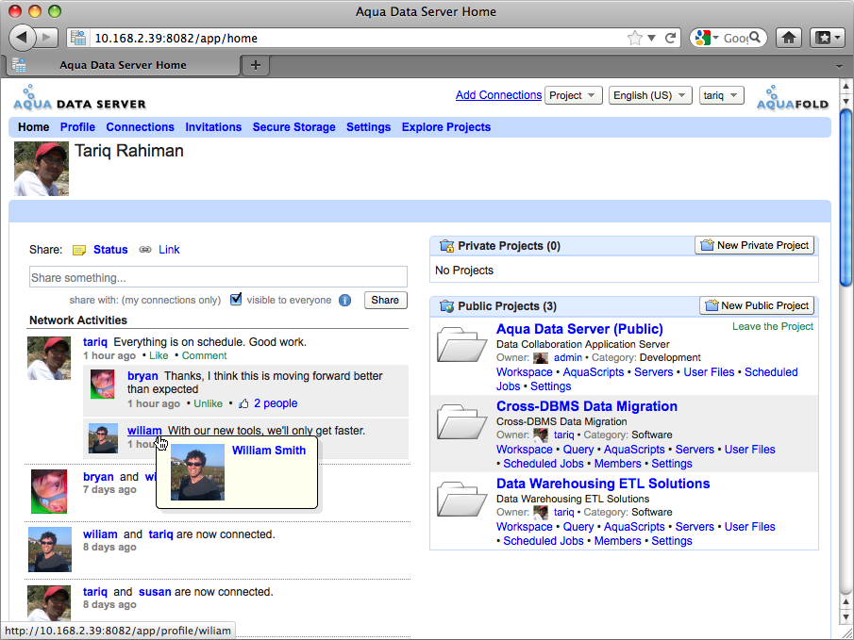Open the Explore Projects menu item
The image size is (854, 640).
446,127
